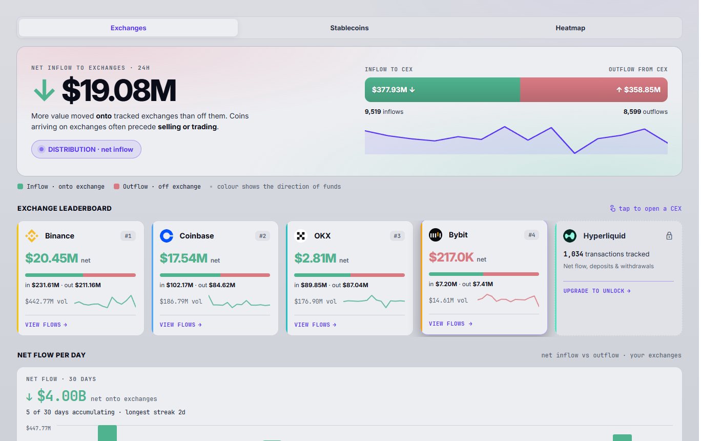
Task: Switch to the Exchanges tab
Action: [x=128, y=28]
